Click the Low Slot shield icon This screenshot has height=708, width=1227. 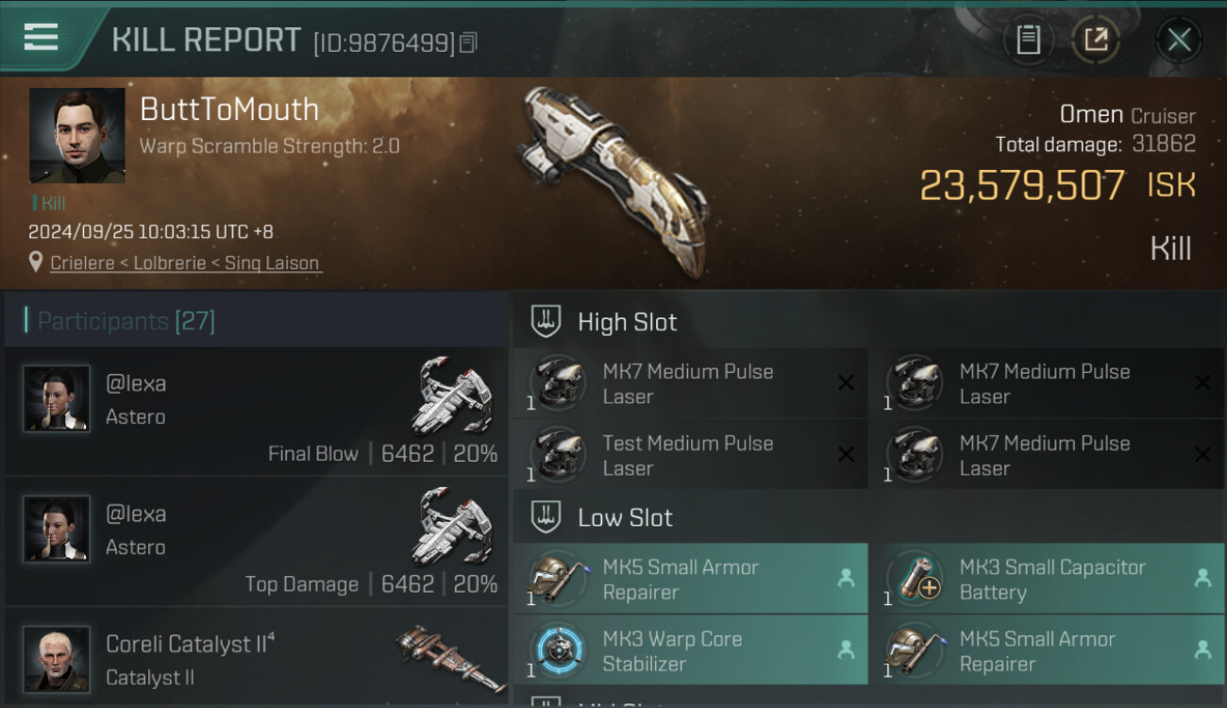546,517
